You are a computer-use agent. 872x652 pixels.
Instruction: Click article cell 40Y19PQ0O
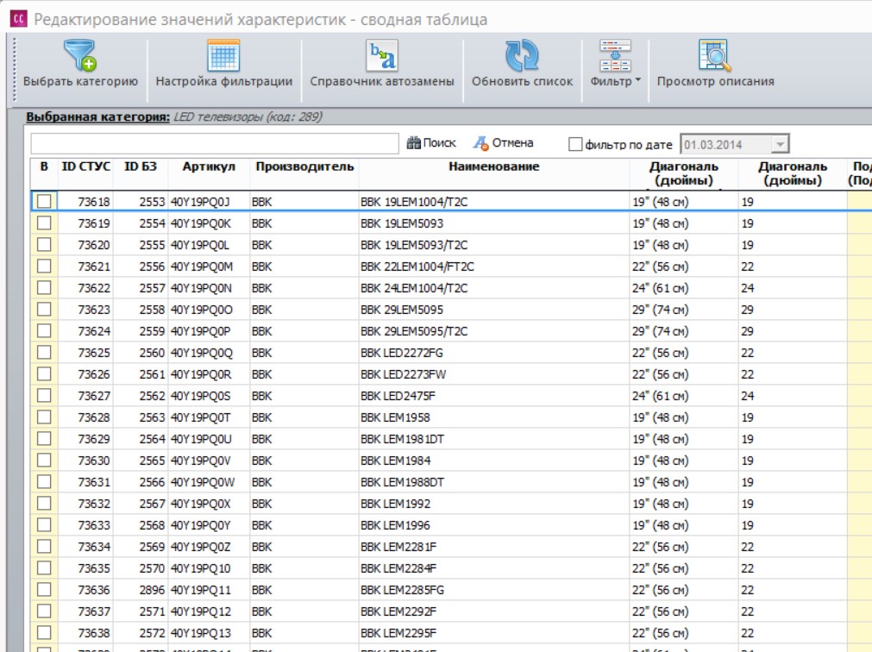[x=209, y=310]
